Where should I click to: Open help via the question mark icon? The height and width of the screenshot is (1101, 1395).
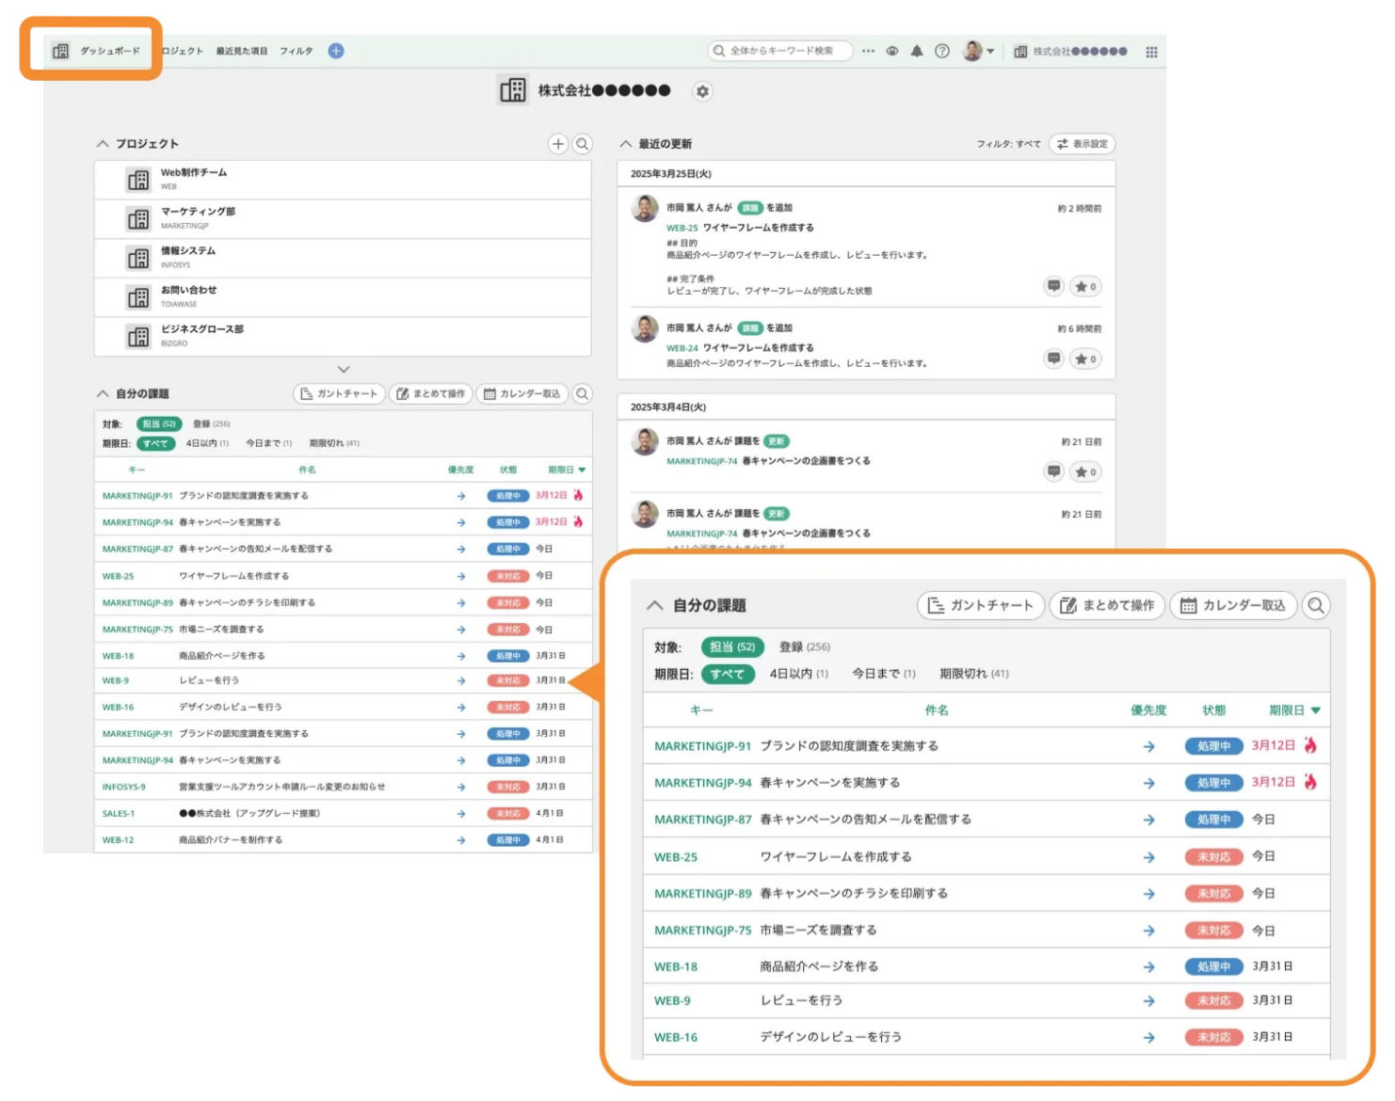tap(942, 51)
